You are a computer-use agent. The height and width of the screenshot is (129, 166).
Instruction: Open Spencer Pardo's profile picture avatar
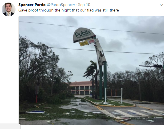click(9, 9)
